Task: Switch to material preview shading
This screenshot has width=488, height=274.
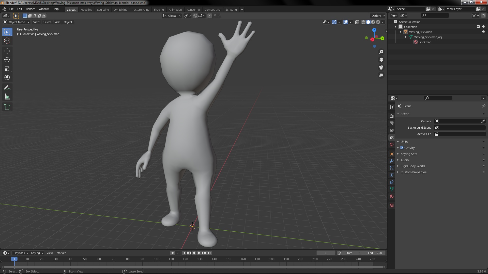Action: click(x=373, y=22)
